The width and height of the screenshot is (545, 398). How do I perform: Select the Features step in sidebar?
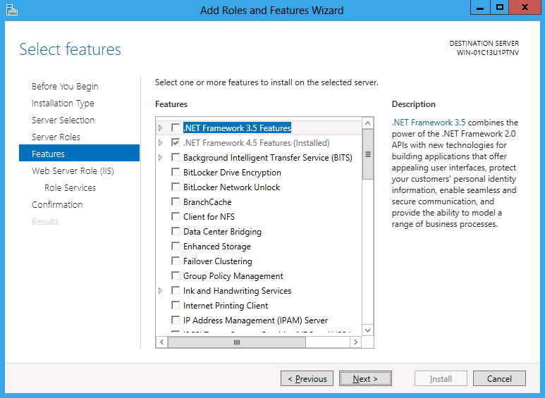(79, 153)
